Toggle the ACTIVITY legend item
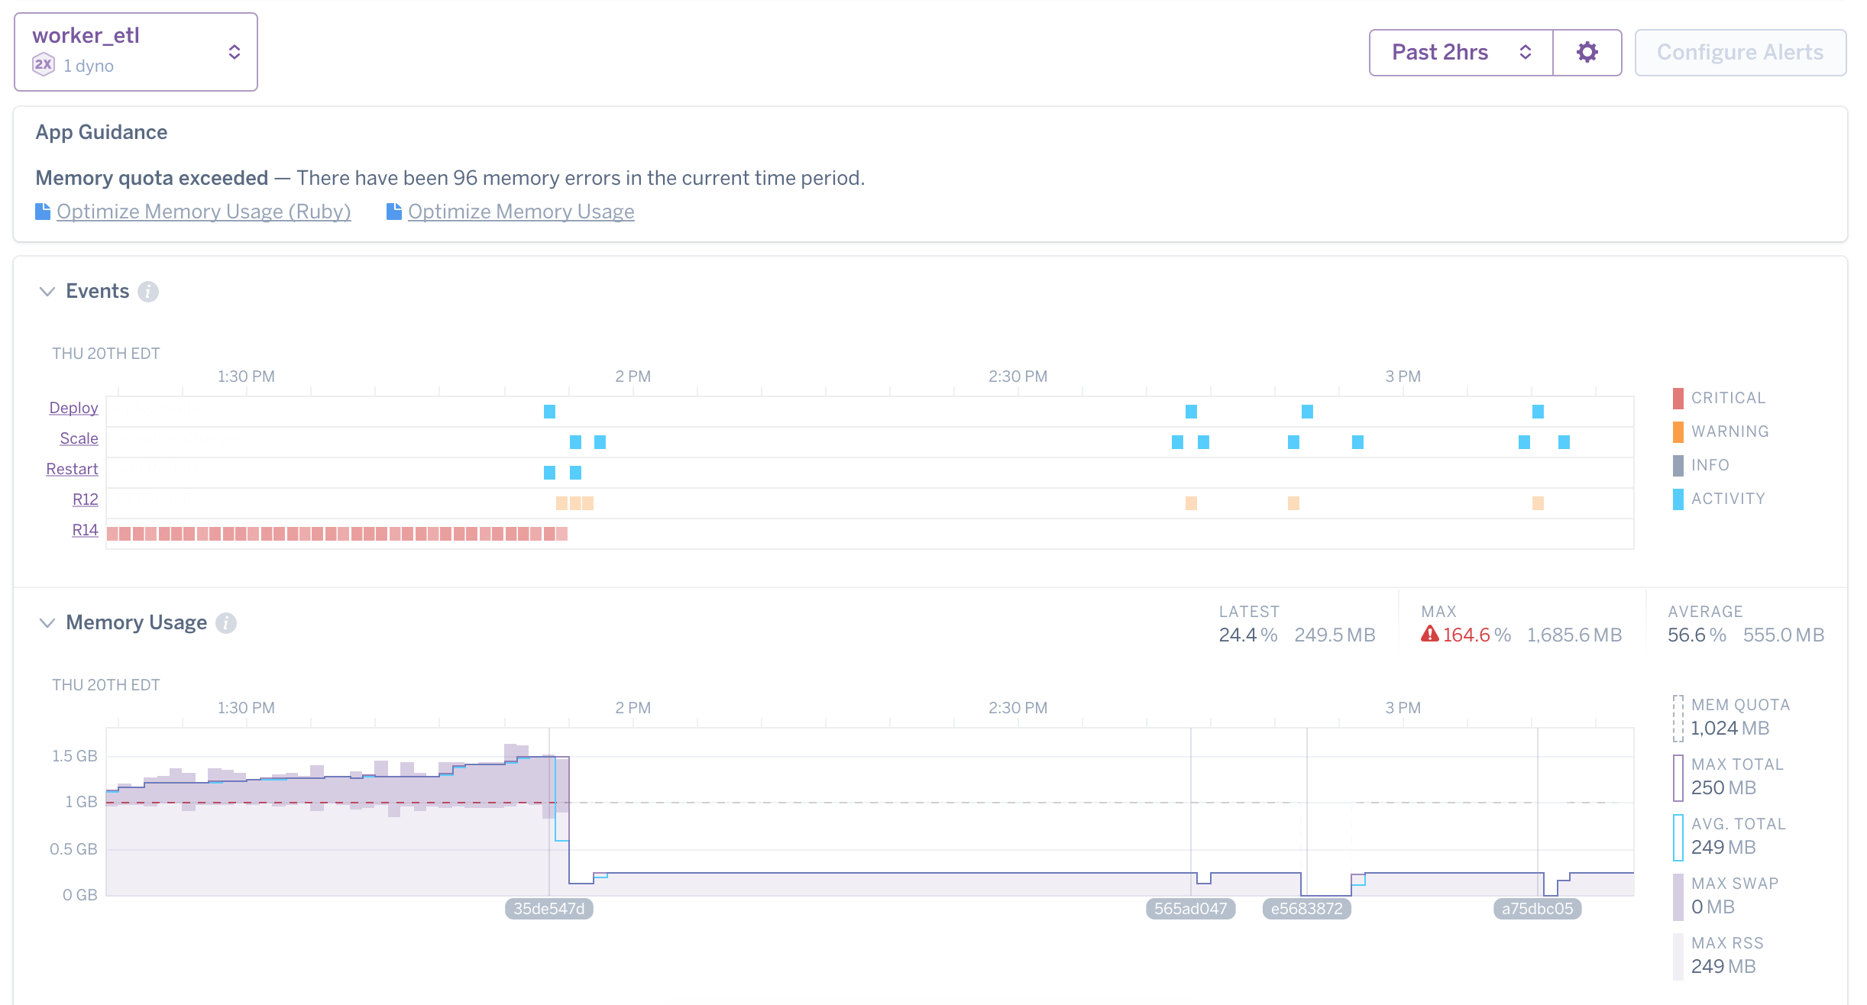The width and height of the screenshot is (1867, 1005). click(1727, 498)
